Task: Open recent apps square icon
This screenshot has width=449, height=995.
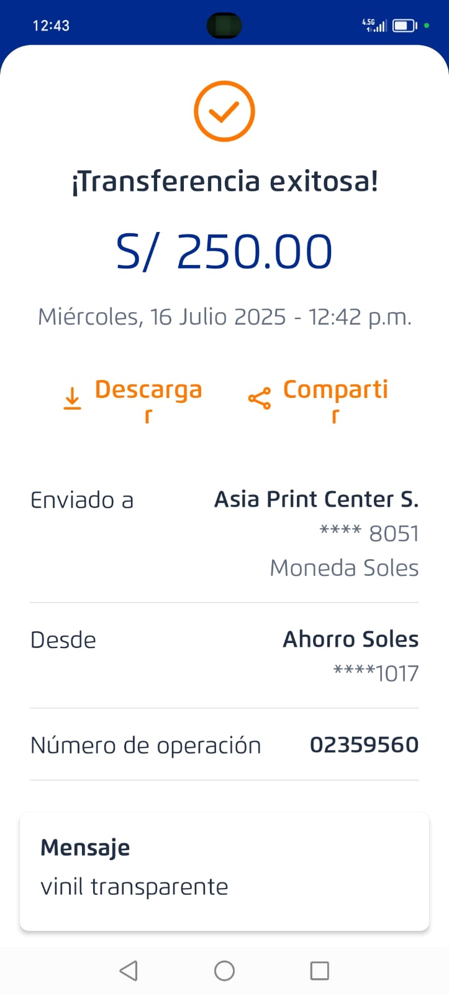Action: [319, 970]
